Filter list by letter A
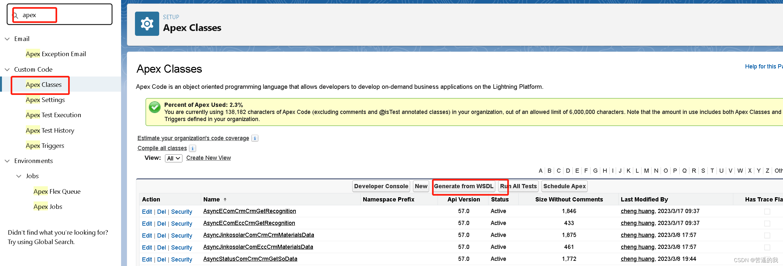 (541, 171)
